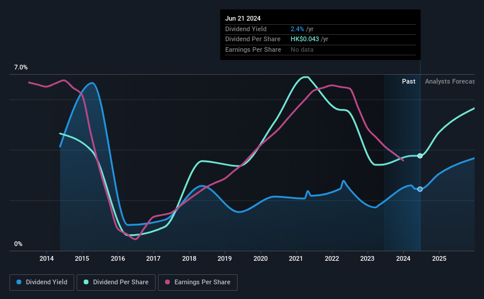Toggle the Earnings Per Share legend button
Image resolution: width=484 pixels, height=299 pixels.
click(x=197, y=283)
